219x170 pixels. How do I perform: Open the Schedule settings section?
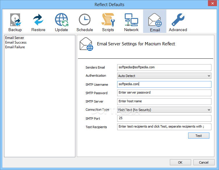pyautogui.click(x=85, y=22)
